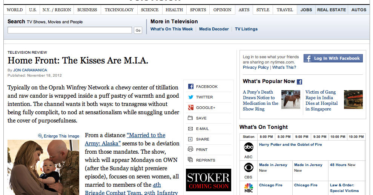Click the Twitter bird icon
The image size is (373, 195).
click(190, 97)
